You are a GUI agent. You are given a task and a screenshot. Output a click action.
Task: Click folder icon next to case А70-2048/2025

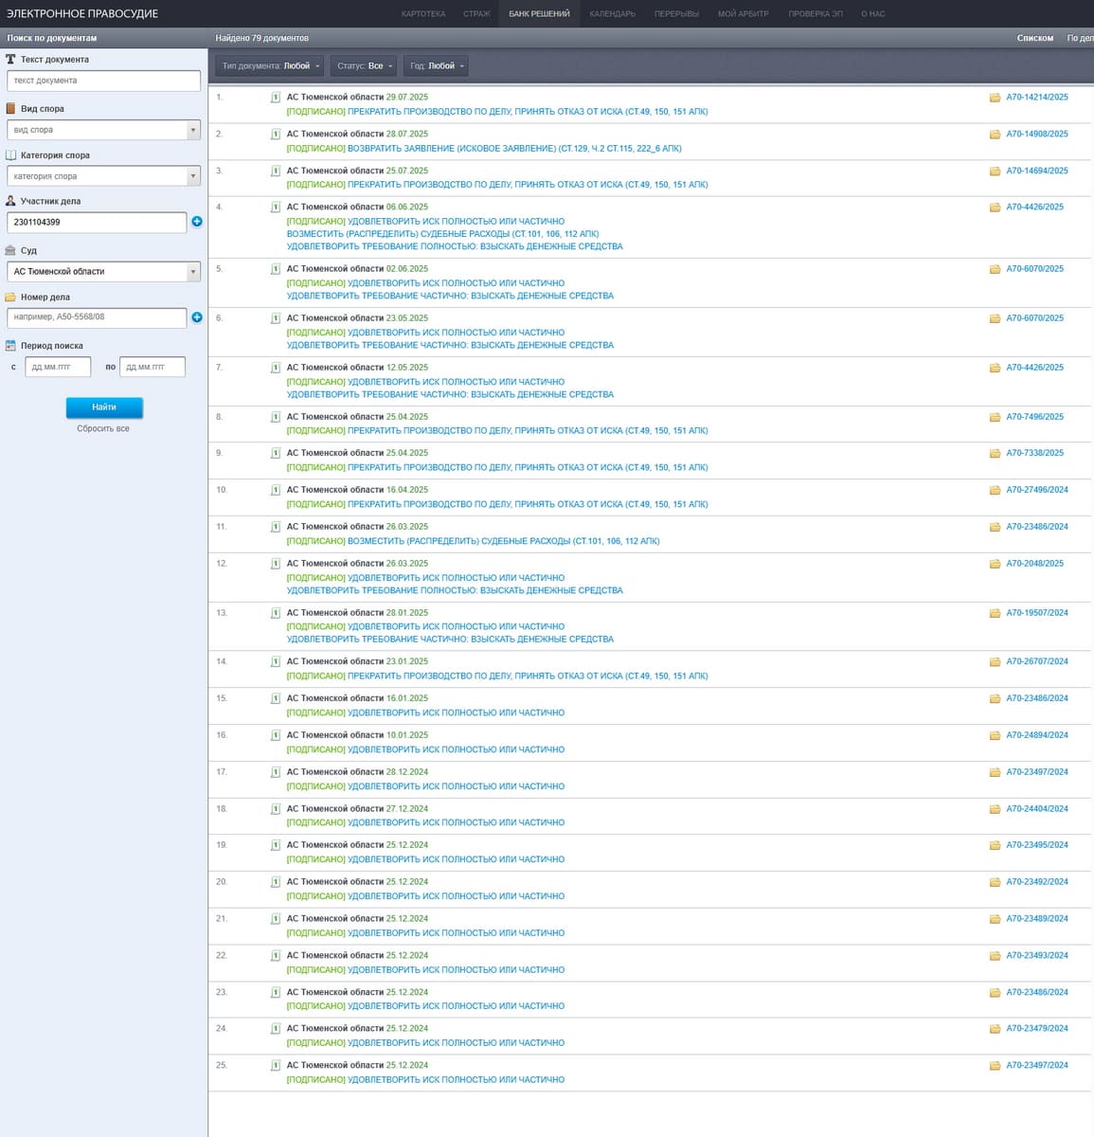995,564
